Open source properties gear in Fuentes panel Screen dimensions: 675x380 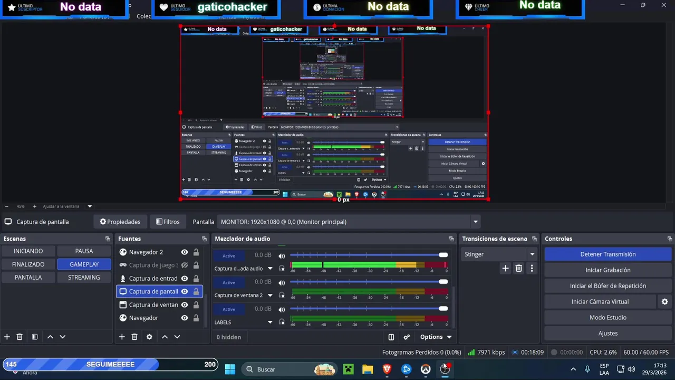tap(149, 337)
